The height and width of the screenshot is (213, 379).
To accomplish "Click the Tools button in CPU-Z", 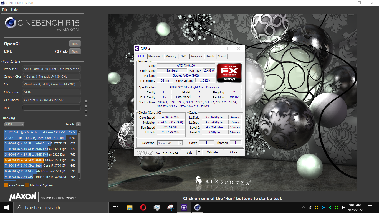I will tap(189, 152).
